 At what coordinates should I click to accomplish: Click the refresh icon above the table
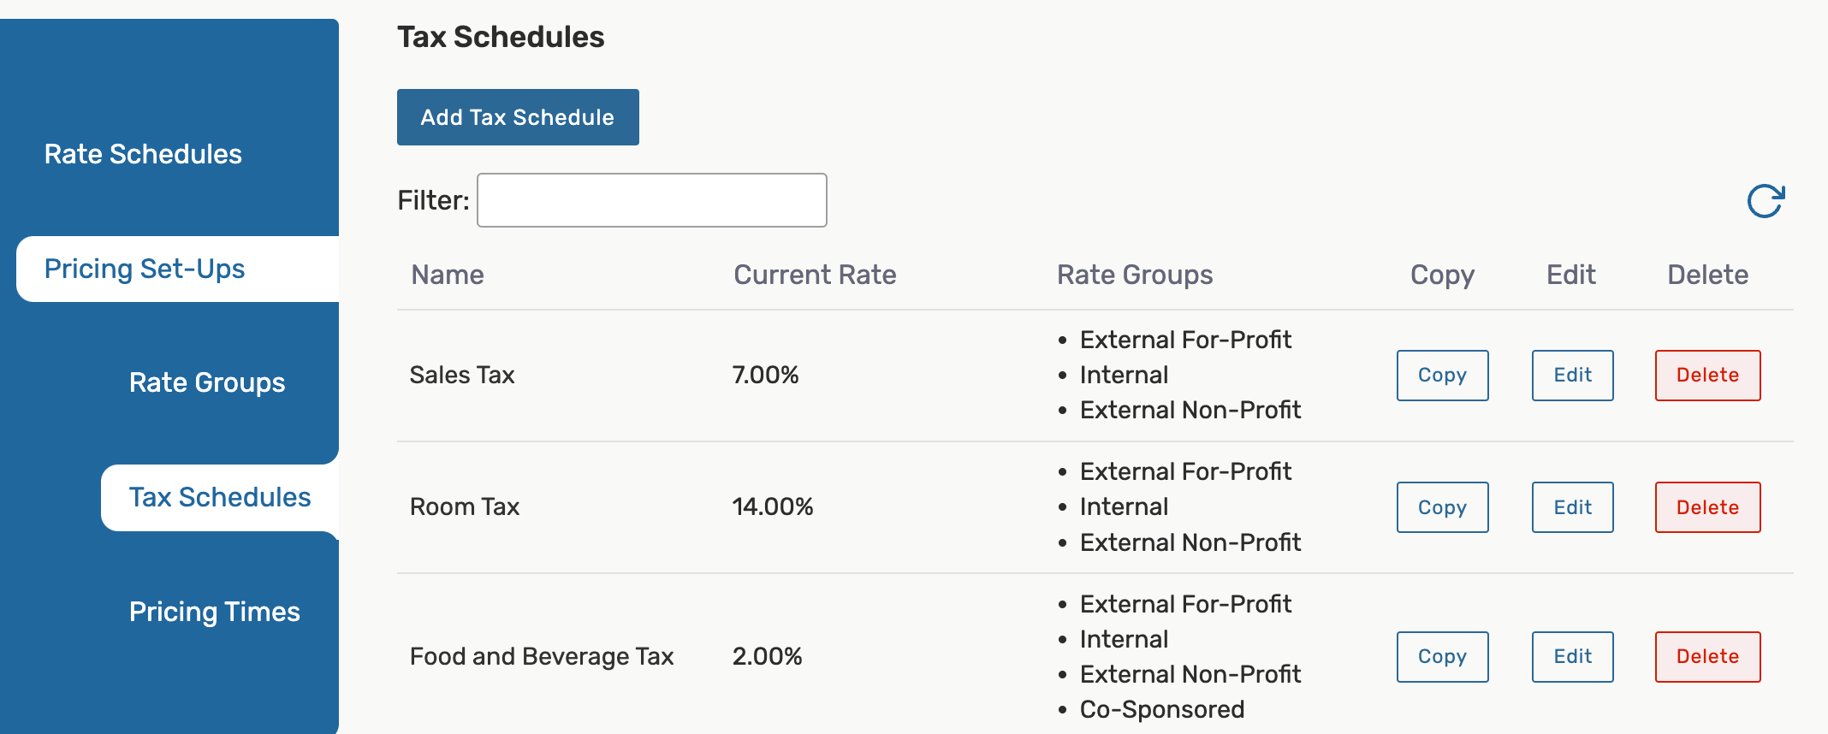(x=1765, y=202)
